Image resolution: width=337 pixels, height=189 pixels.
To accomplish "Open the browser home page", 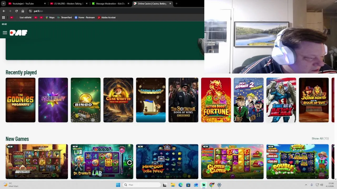I will click(x=23, y=11).
